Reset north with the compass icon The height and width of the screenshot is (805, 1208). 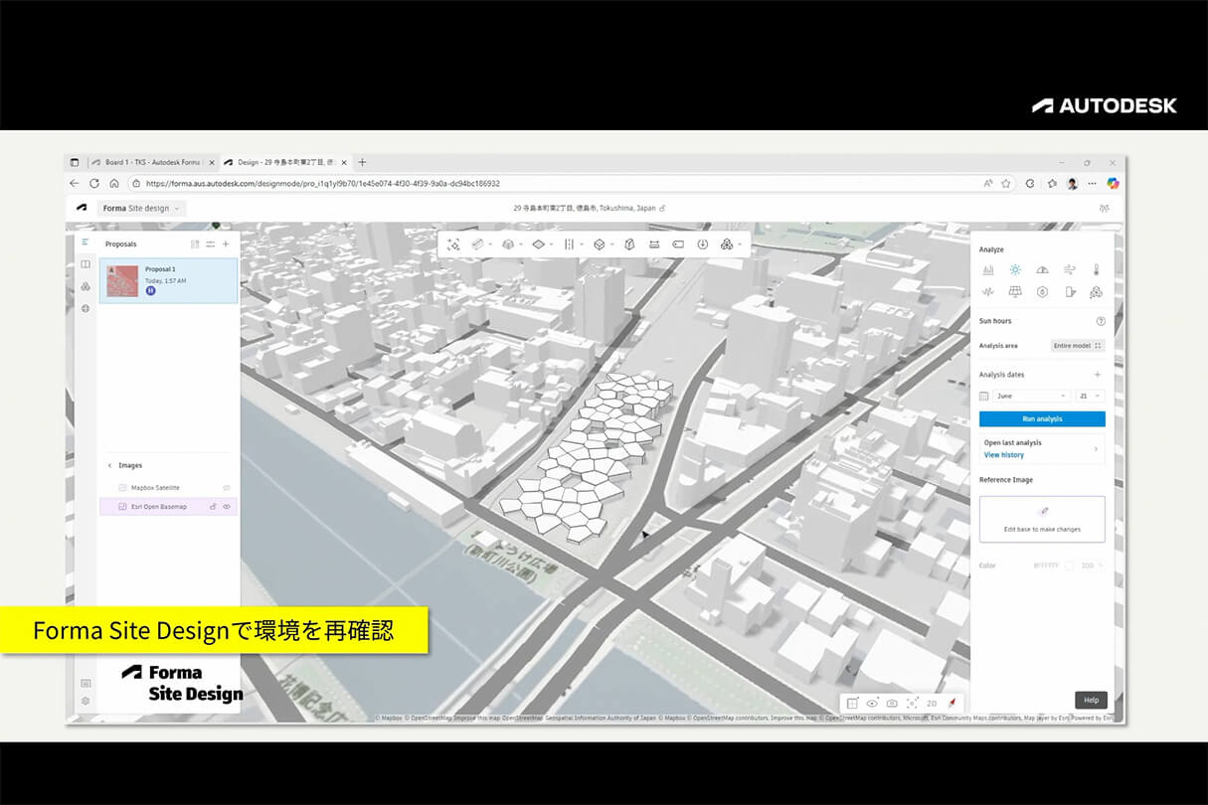pyautogui.click(x=952, y=703)
